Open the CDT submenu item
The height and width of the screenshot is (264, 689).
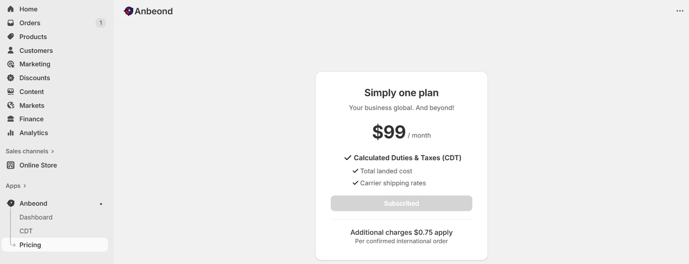tap(26, 231)
